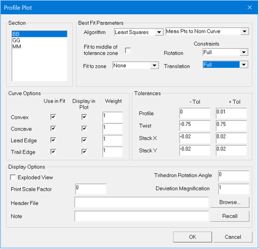This screenshot has width=259, height=249.
Task: Confirm settings with the OK button
Action: [192, 237]
